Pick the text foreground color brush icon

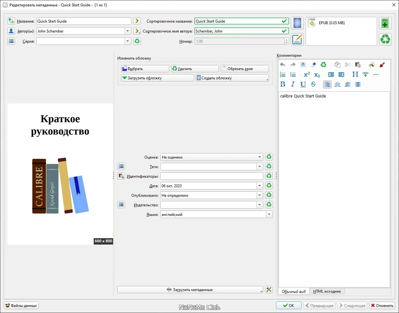click(x=382, y=65)
